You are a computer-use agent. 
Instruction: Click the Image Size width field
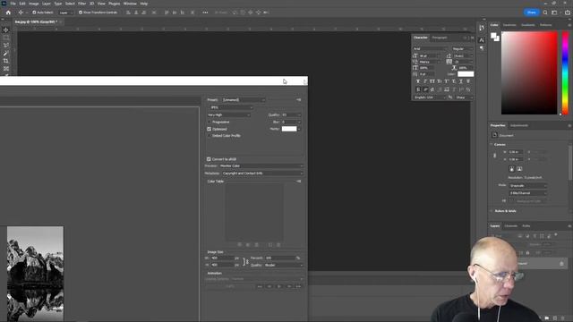[222, 258]
